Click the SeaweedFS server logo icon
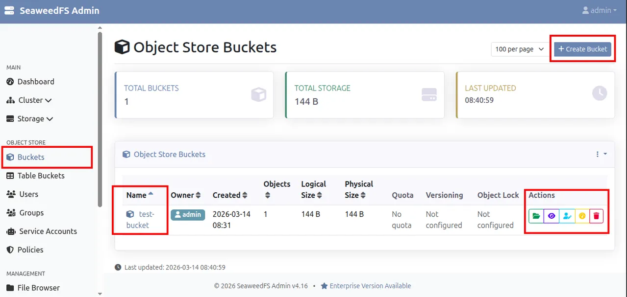The image size is (627, 297). (9, 10)
